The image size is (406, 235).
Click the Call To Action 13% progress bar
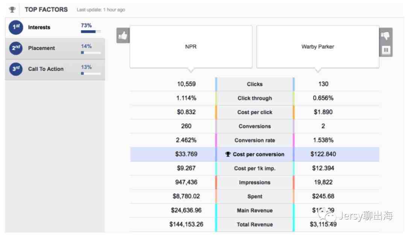tap(91, 74)
